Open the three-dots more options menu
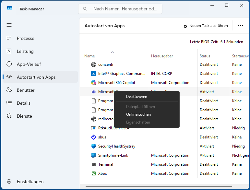 click(x=240, y=26)
